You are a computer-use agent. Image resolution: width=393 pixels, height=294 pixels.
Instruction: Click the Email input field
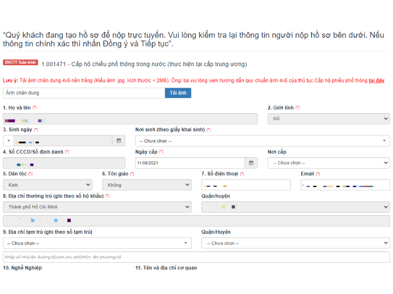(x=345, y=185)
